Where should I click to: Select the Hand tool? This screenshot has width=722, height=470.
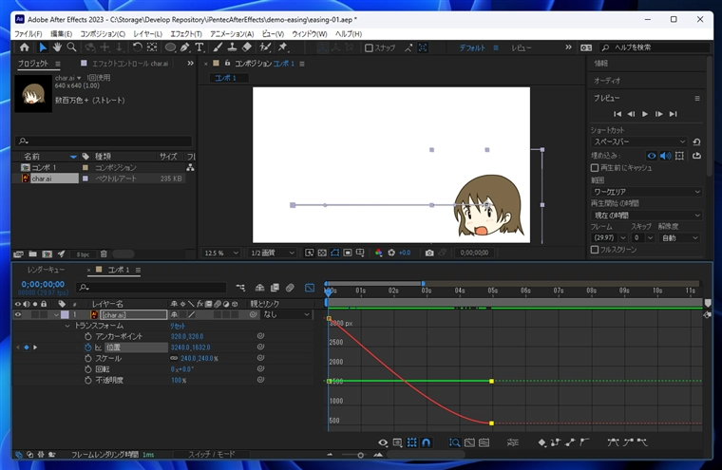(57, 47)
